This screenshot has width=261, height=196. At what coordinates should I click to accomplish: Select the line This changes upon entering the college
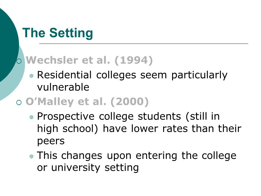[x=136, y=156]
